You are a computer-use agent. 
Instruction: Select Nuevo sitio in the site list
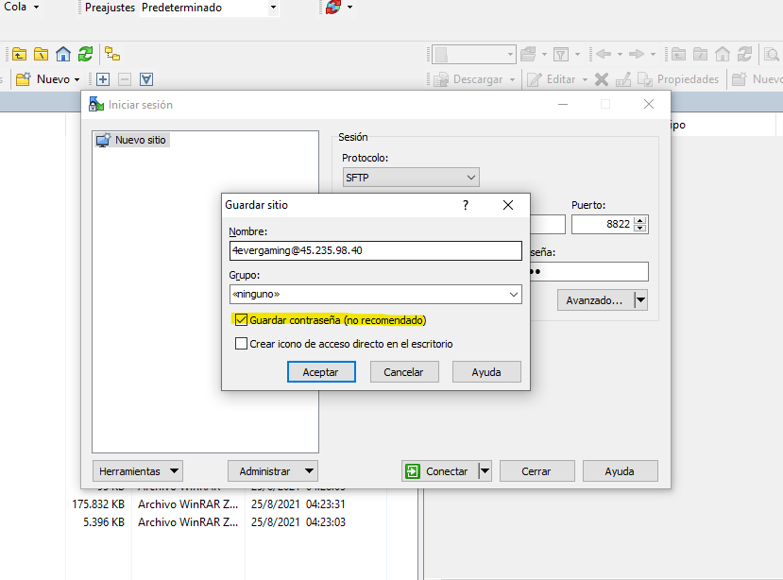point(140,140)
